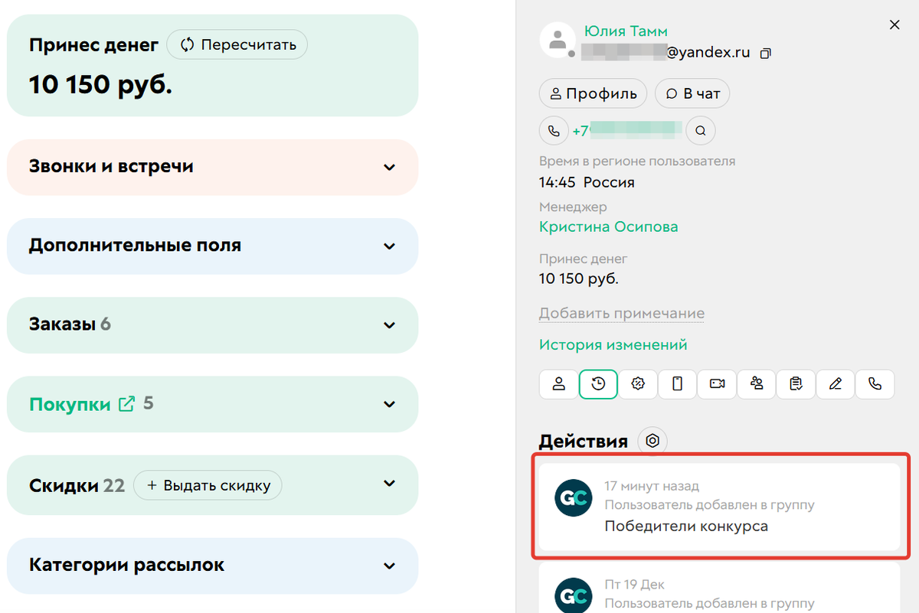This screenshot has width=919, height=613.
Task: Open actions settings hexagon icon next to Действия
Action: (652, 441)
